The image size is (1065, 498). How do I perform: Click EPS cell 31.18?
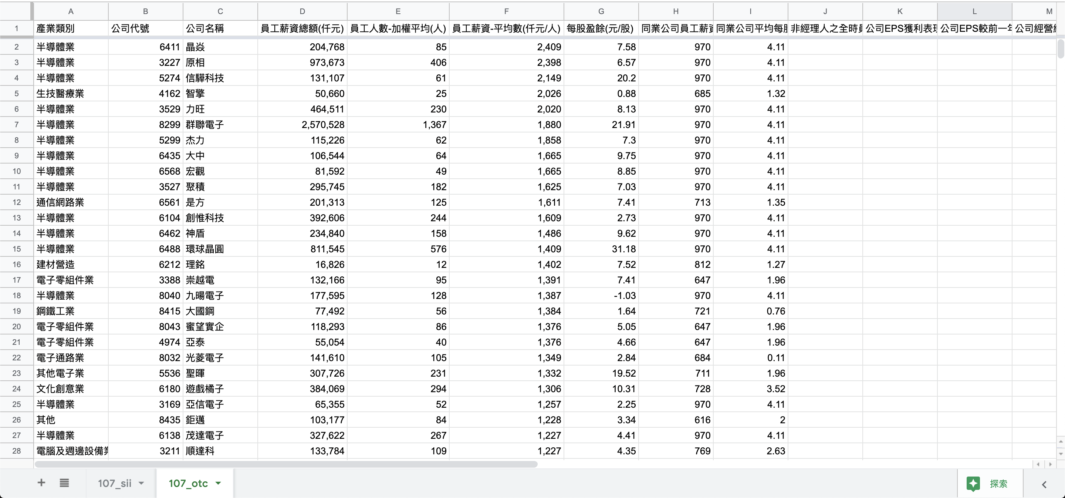(601, 249)
